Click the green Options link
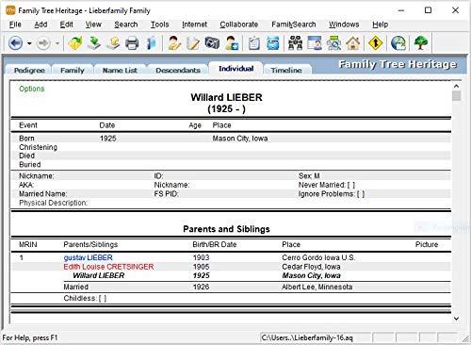Screen dimensions: 471x345 [32, 89]
